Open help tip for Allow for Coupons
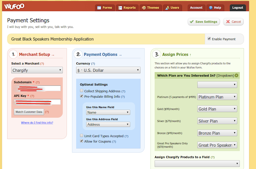256x169 pixels. (114, 142)
